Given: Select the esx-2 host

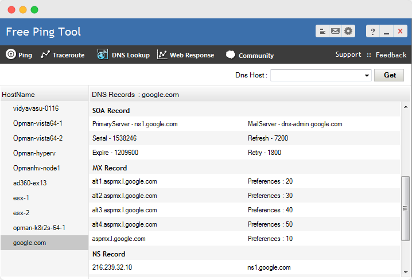Looking at the screenshot, I should pos(21,213).
